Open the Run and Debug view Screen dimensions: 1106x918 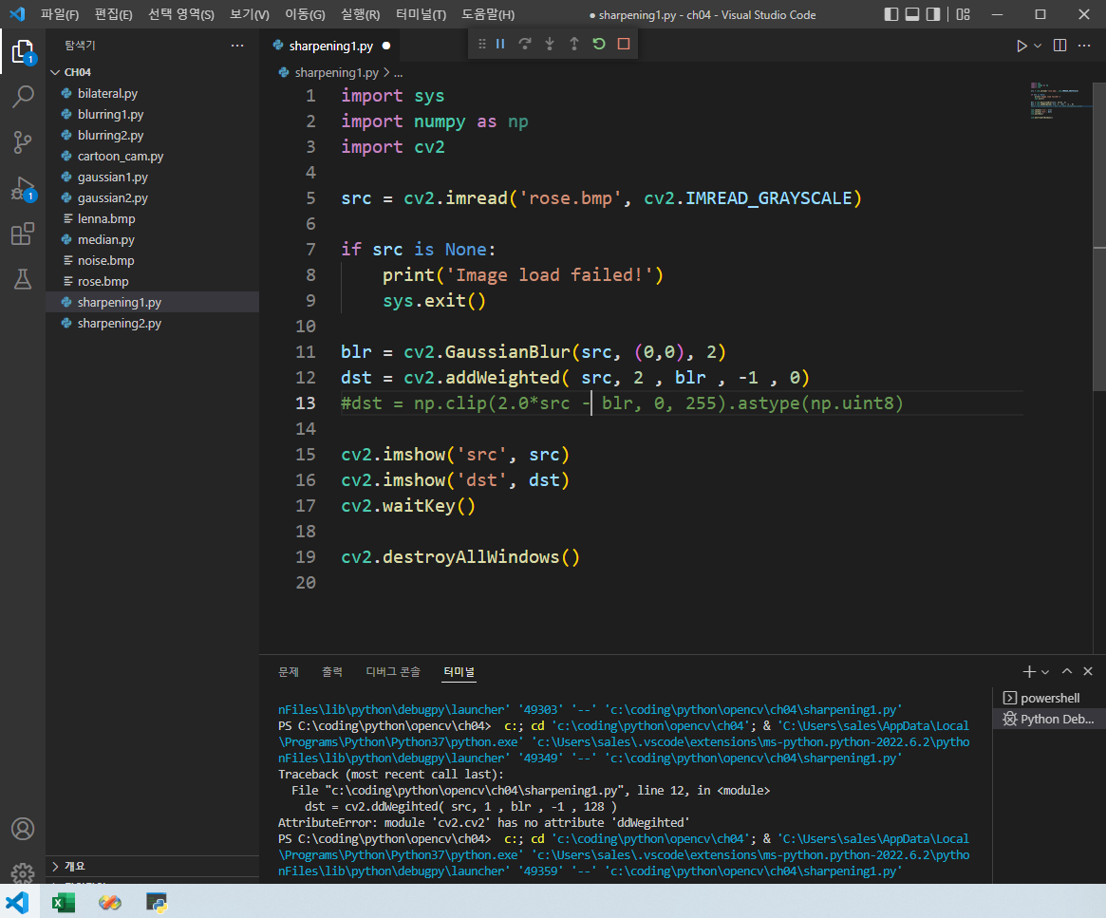[x=23, y=188]
